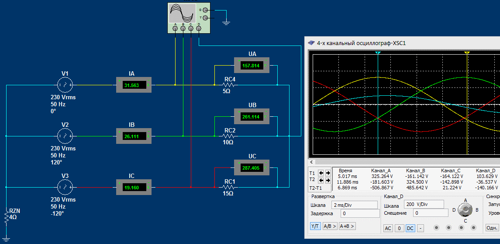
Task: Select the V3 AC voltage source
Action: click(x=65, y=188)
